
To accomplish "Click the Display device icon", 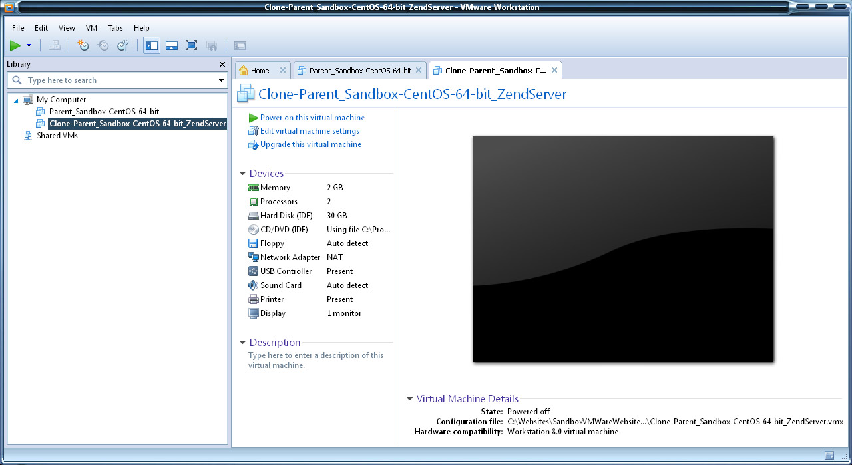I will (x=253, y=313).
